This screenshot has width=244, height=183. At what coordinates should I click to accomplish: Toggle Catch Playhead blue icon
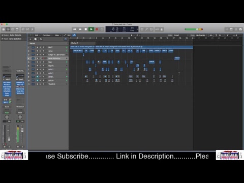(x=74, y=35)
